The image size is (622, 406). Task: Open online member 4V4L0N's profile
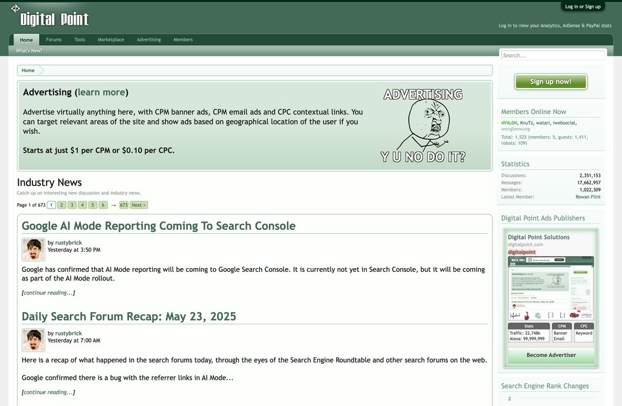pos(509,123)
